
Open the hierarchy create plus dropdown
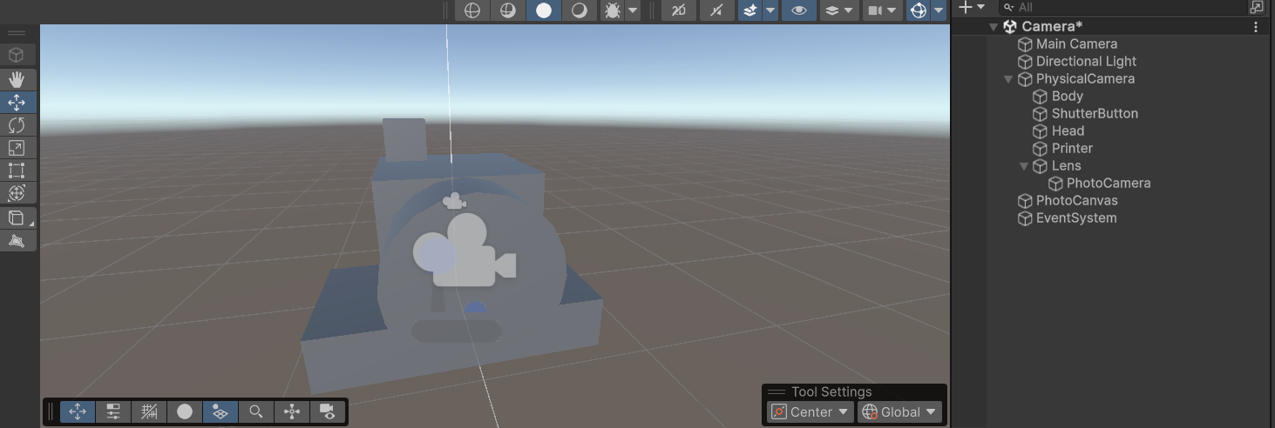coord(972,7)
